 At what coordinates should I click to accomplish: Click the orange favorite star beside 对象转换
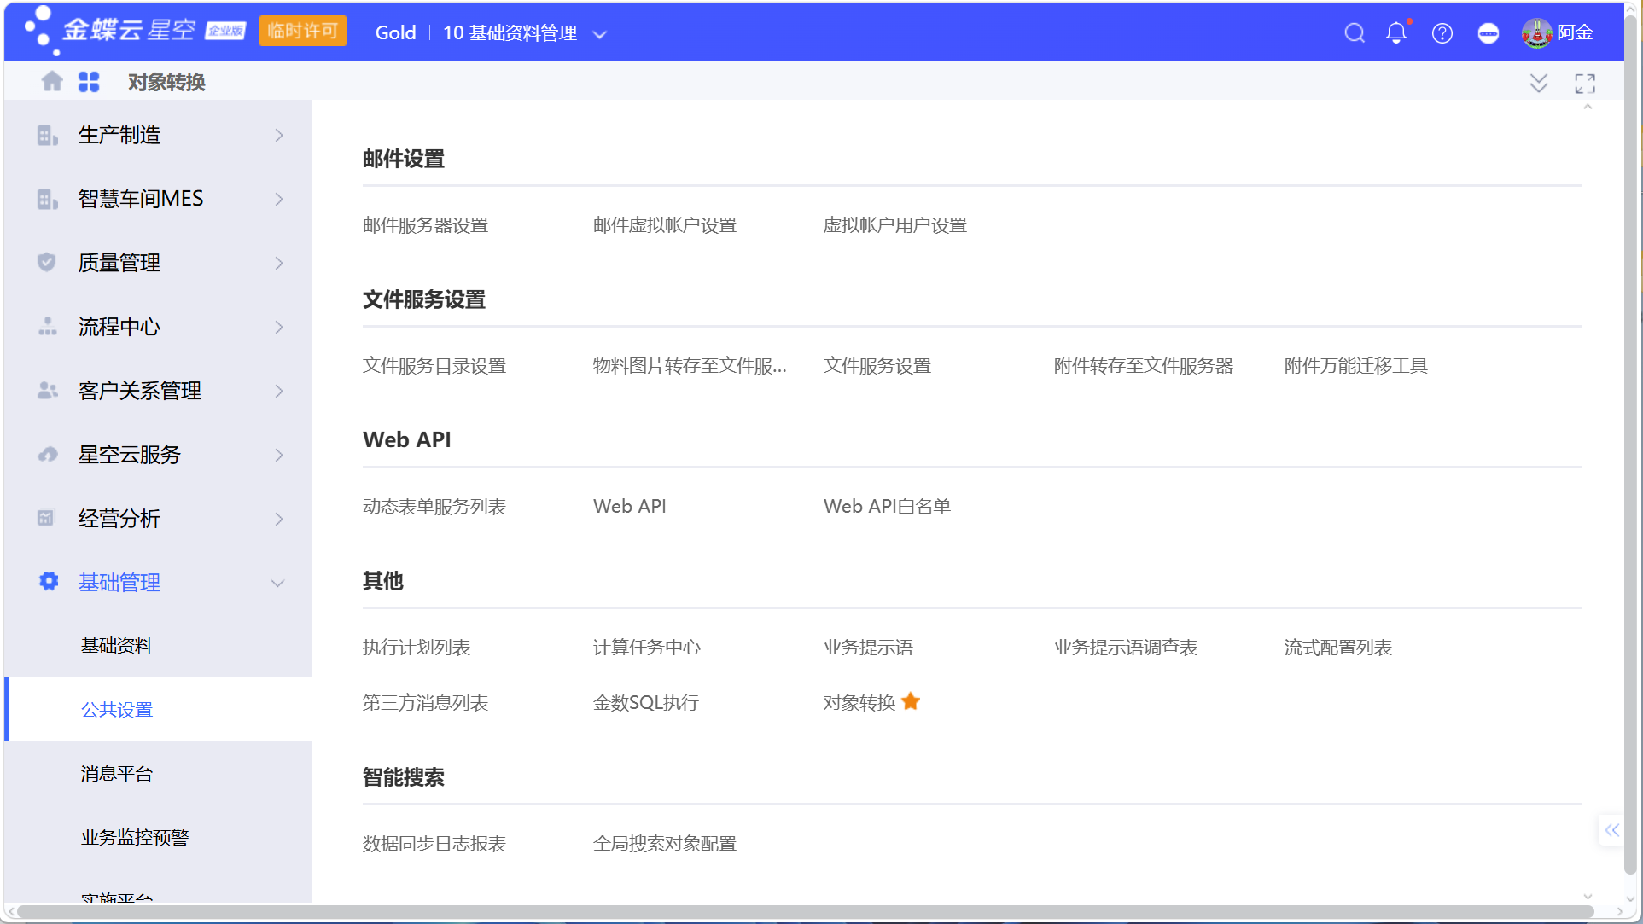tap(911, 701)
